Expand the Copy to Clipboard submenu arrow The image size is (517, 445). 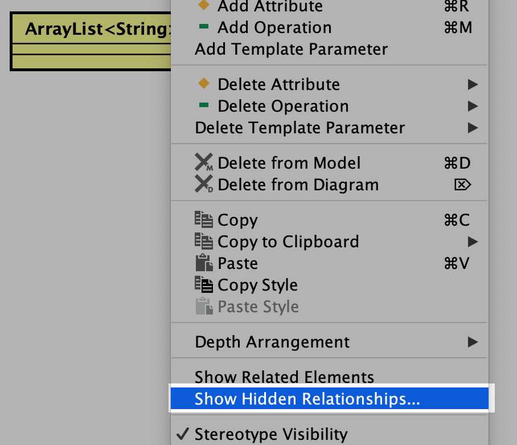pyautogui.click(x=472, y=242)
